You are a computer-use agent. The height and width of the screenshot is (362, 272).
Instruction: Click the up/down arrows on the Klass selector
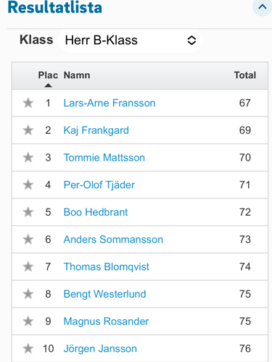pyautogui.click(x=191, y=41)
